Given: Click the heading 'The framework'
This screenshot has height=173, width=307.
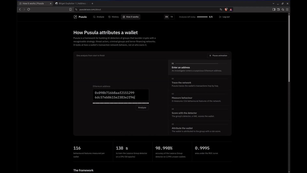Looking at the screenshot, I should pos(83,170).
